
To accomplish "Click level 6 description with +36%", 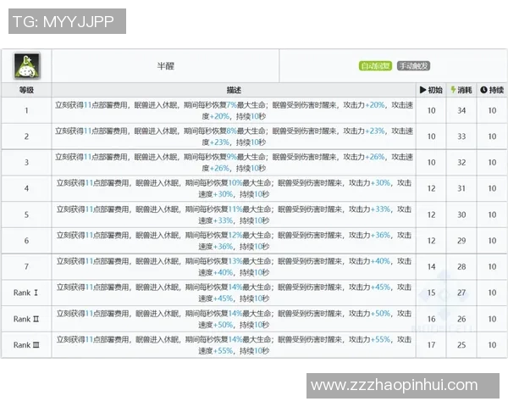I will pos(234,241).
